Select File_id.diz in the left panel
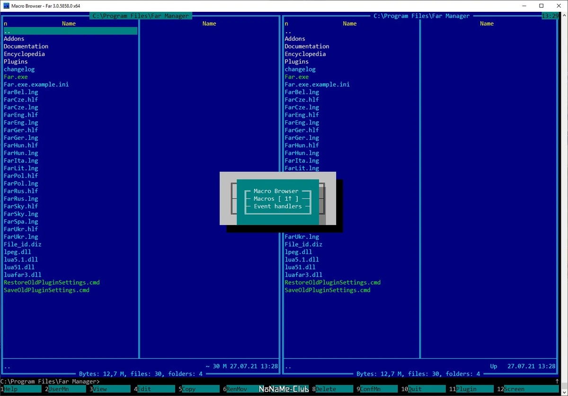Viewport: 568px width, 396px height. coord(23,244)
